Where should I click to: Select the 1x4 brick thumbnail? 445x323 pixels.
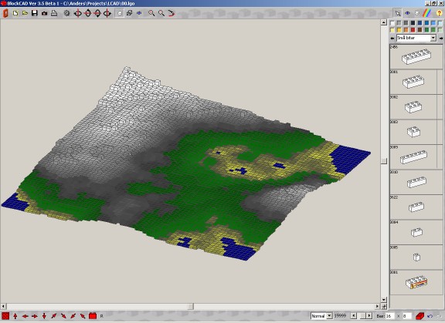416,182
